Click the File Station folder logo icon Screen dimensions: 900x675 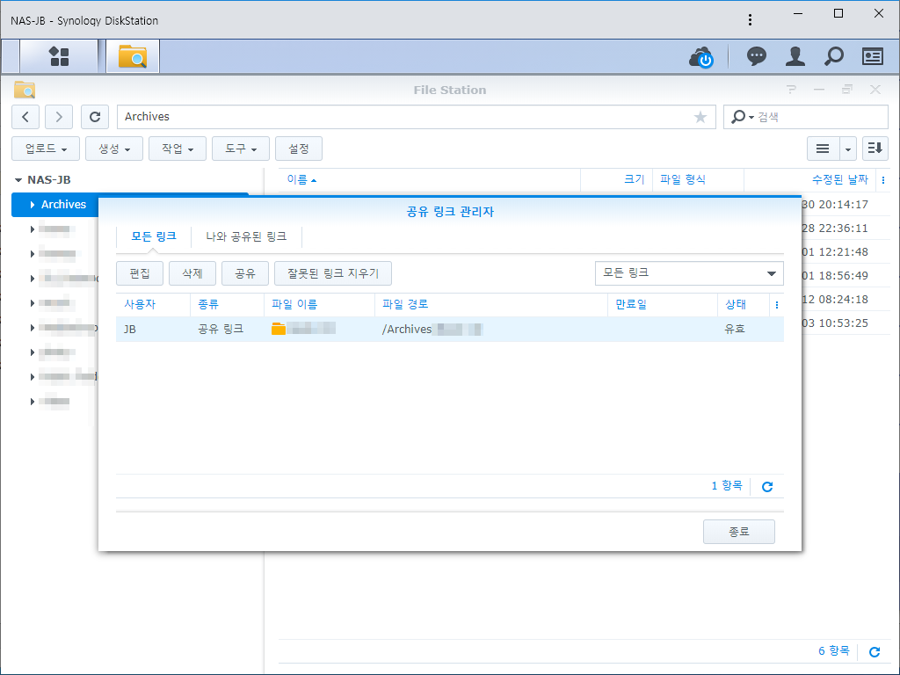[x=25, y=90]
